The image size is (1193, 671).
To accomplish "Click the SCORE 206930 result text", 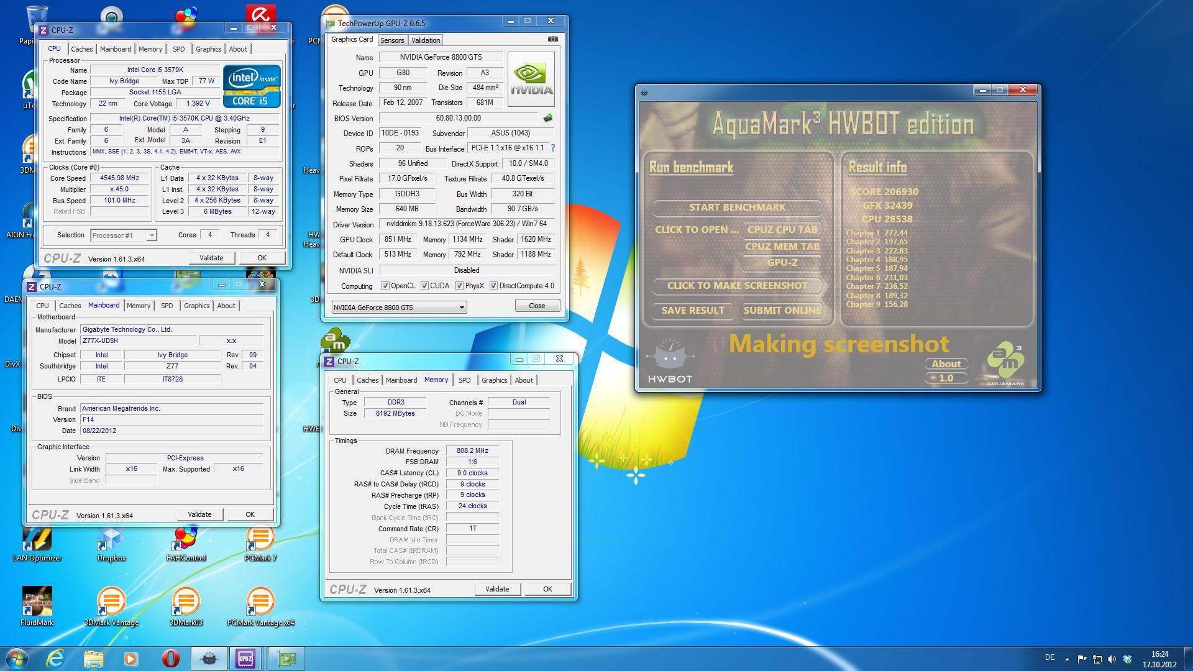I will (x=884, y=192).
